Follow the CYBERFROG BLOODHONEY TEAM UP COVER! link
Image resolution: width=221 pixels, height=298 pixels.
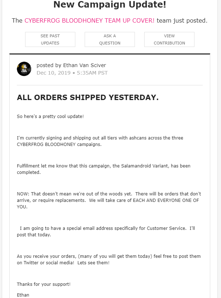[89, 20]
